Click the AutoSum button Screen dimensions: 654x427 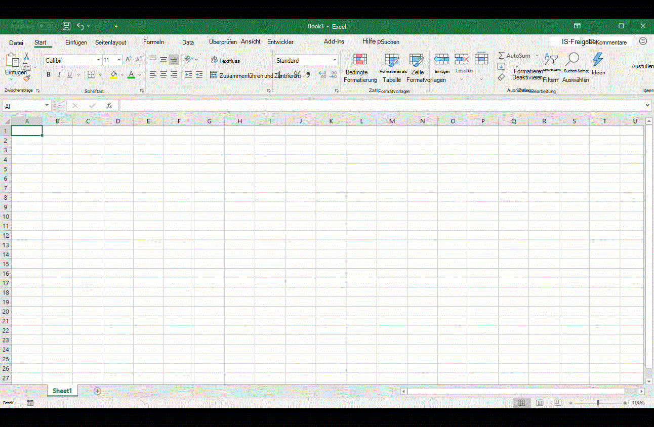coord(514,55)
